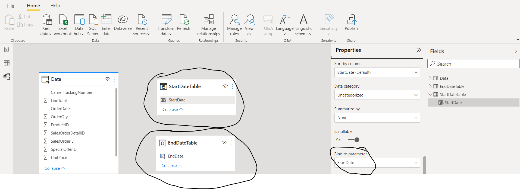Open the Recent sources list
The image size is (520, 189).
(x=142, y=25)
